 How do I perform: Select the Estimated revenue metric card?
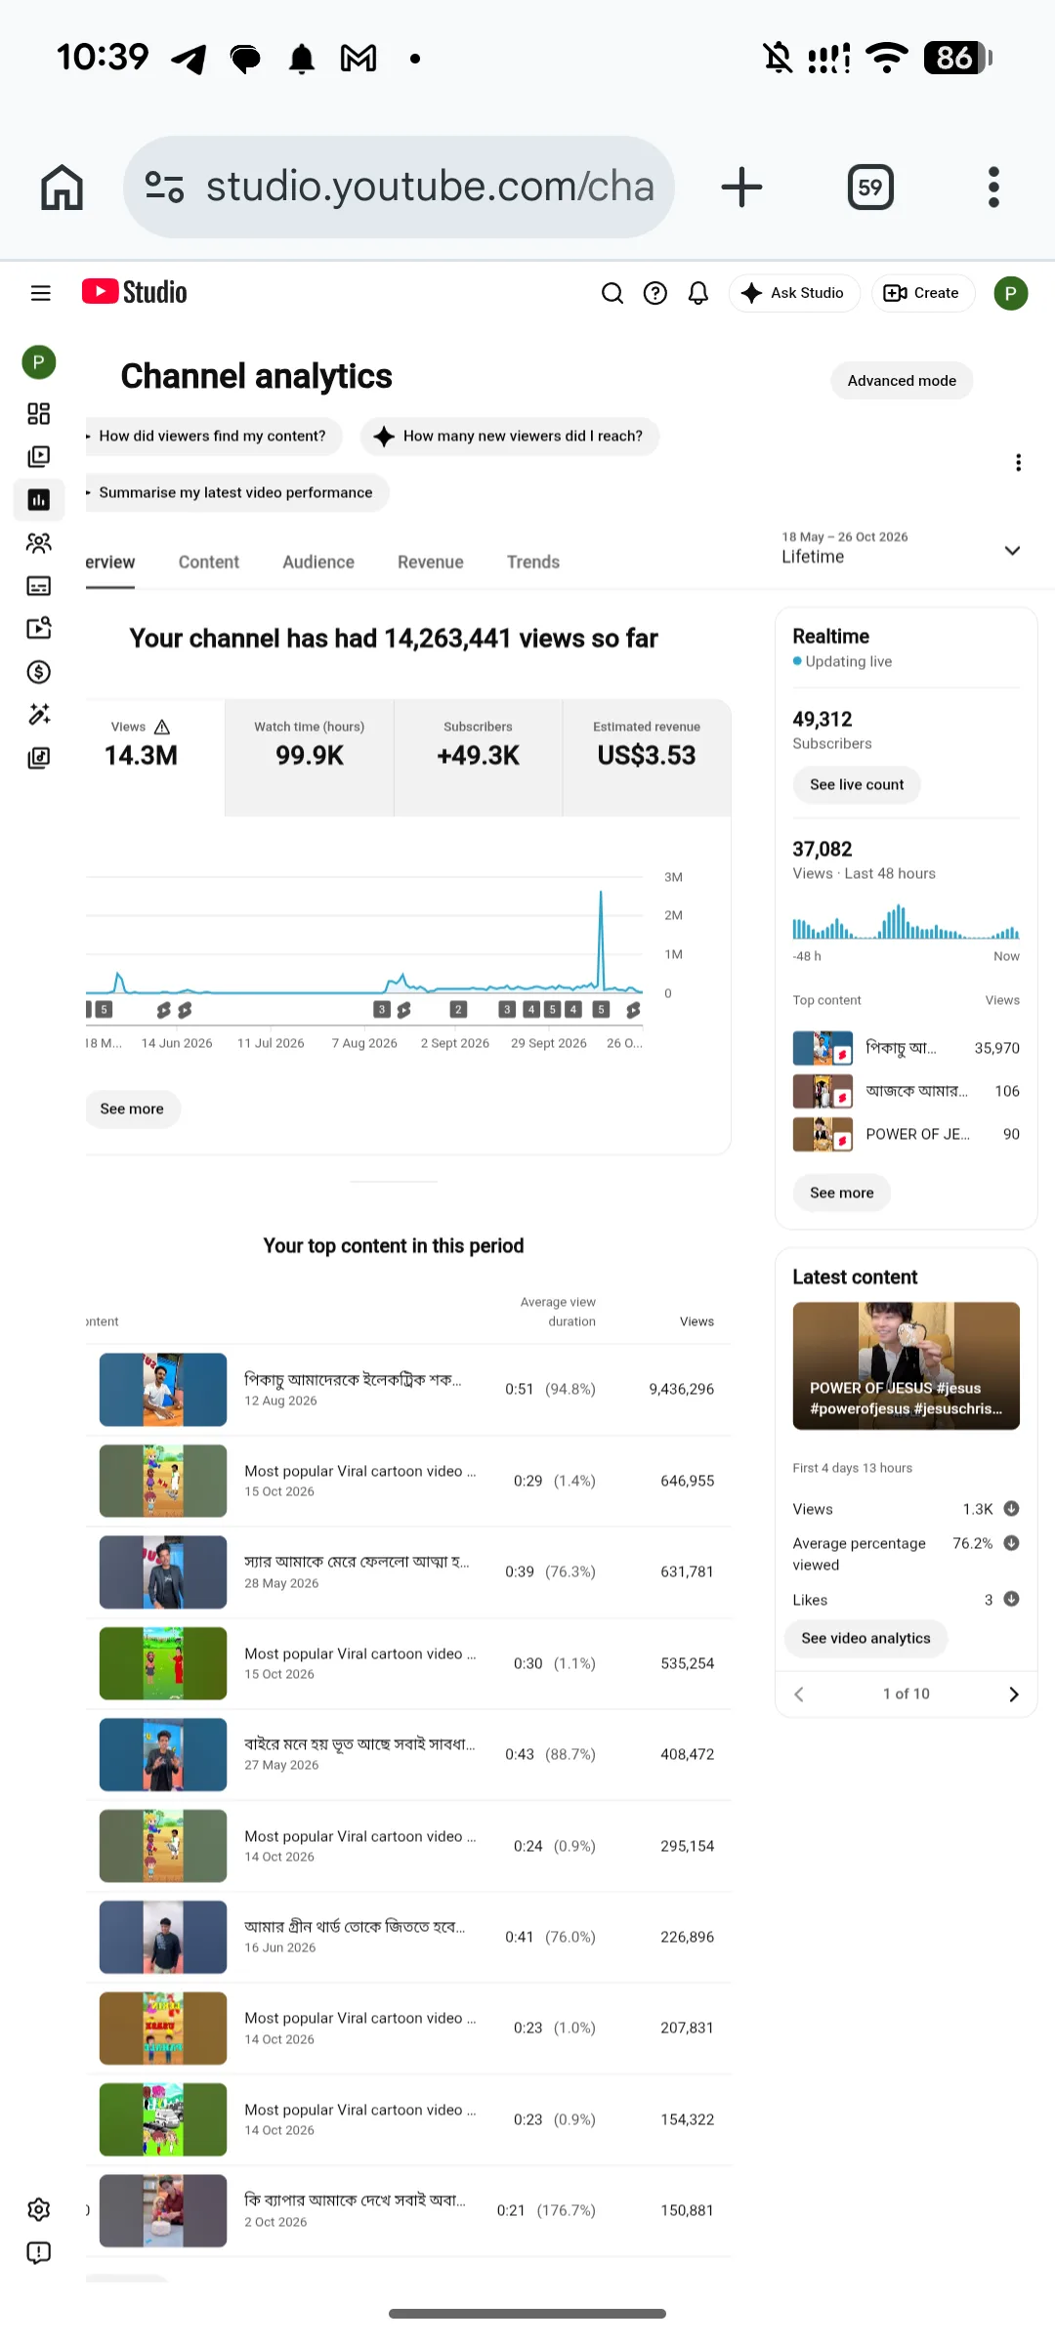[647, 758]
